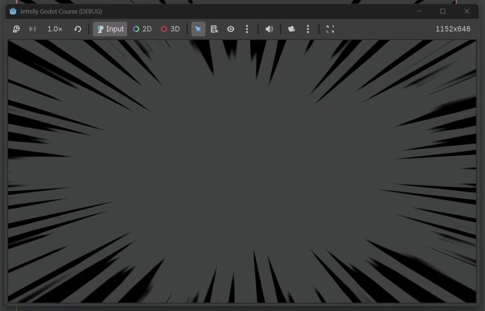Enable the camera override icon
485x311 pixels.
pyautogui.click(x=291, y=29)
